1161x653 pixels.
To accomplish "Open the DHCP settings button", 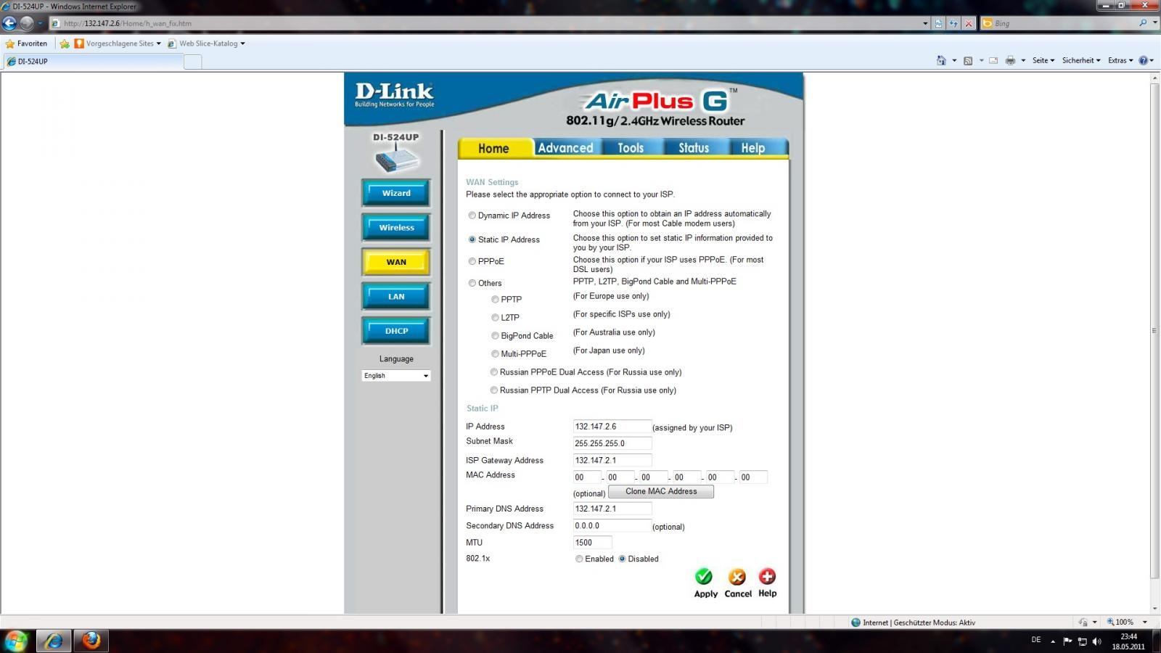I will (396, 331).
